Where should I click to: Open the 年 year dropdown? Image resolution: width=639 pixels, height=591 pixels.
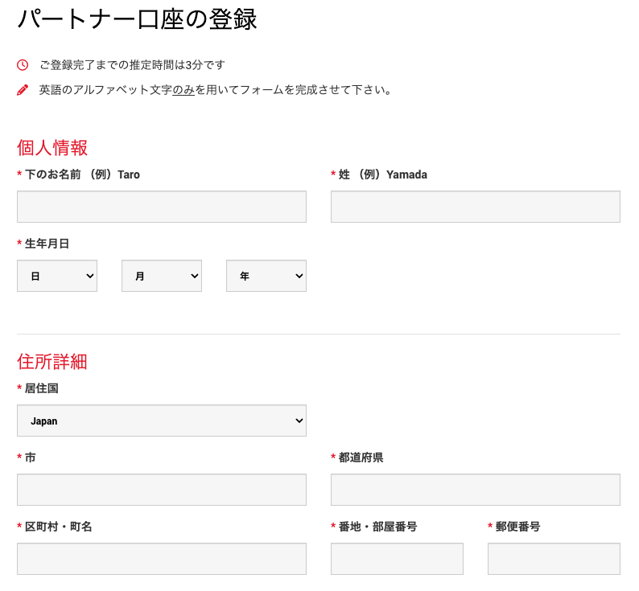[266, 276]
